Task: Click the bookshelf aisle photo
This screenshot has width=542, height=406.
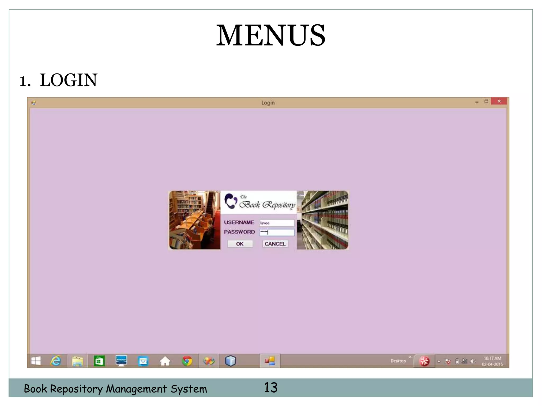Action: coord(322,220)
